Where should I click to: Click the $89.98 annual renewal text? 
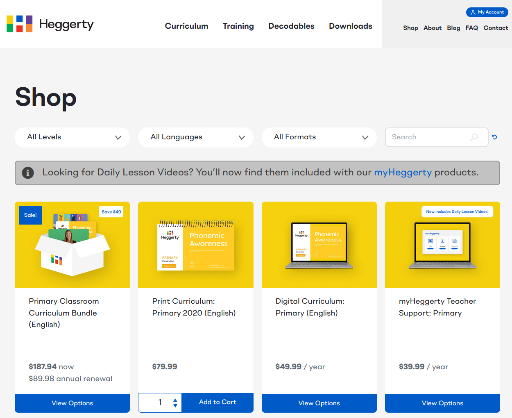point(70,379)
